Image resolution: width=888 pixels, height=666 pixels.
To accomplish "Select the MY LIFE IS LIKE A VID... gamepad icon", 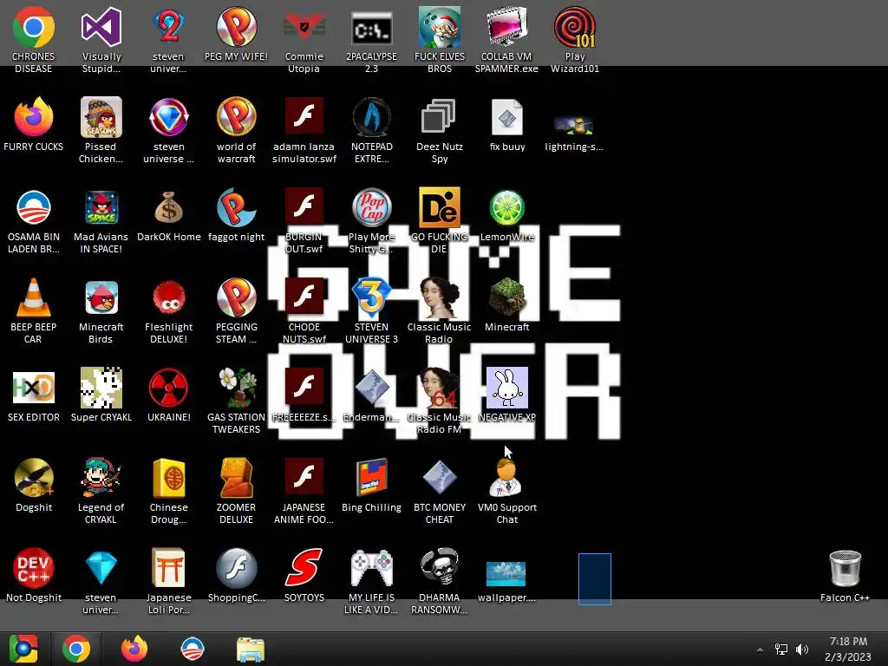I will (x=371, y=567).
